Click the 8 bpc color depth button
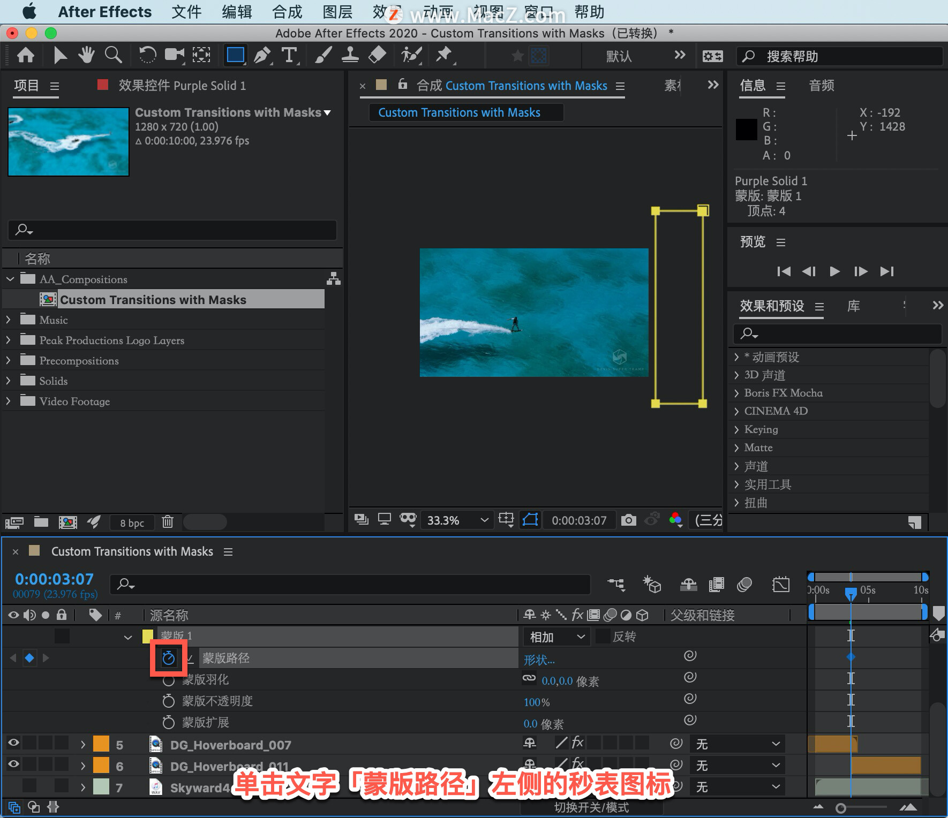This screenshot has height=818, width=948. pyautogui.click(x=132, y=522)
